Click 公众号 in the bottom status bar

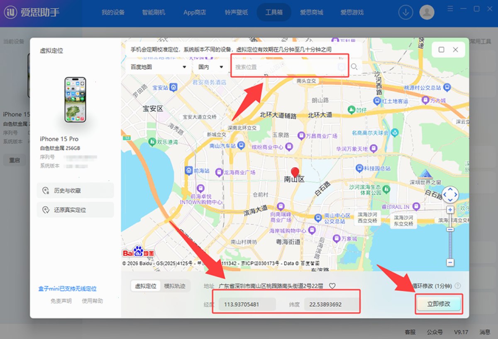(x=435, y=332)
